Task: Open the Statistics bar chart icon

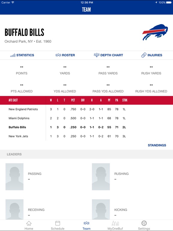Action: pyautogui.click(x=13, y=55)
